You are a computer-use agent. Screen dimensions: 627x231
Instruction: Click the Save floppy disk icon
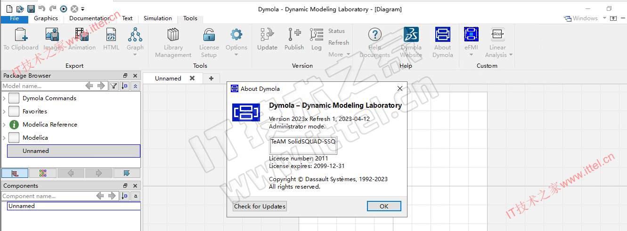click(x=31, y=9)
